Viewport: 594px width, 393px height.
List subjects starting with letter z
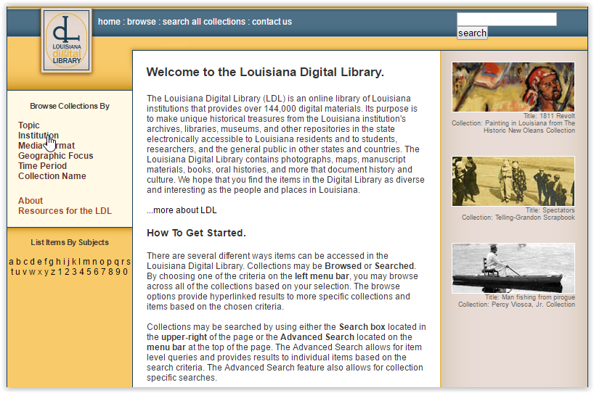pyautogui.click(x=53, y=272)
